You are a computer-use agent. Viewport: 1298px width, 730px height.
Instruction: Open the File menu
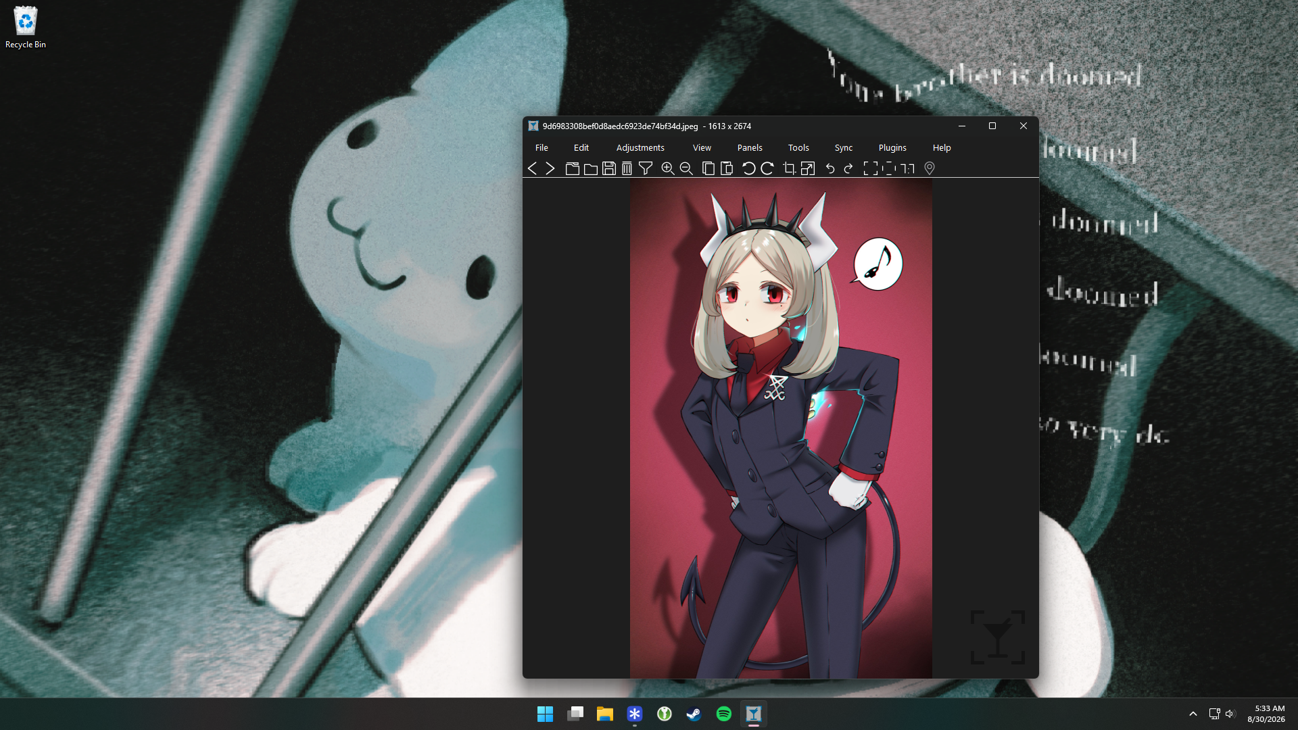(x=542, y=147)
